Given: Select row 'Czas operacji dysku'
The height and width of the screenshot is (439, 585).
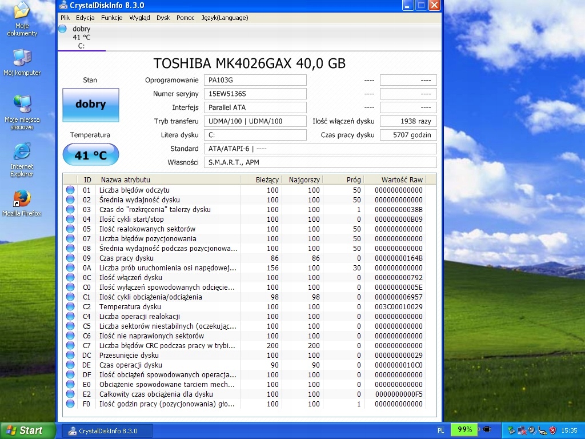Looking at the screenshot, I should (x=245, y=365).
